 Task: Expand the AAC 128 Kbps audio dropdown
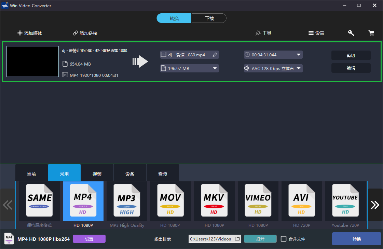(298, 68)
